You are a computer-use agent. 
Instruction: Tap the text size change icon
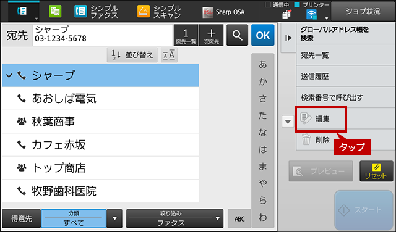pyautogui.click(x=169, y=55)
